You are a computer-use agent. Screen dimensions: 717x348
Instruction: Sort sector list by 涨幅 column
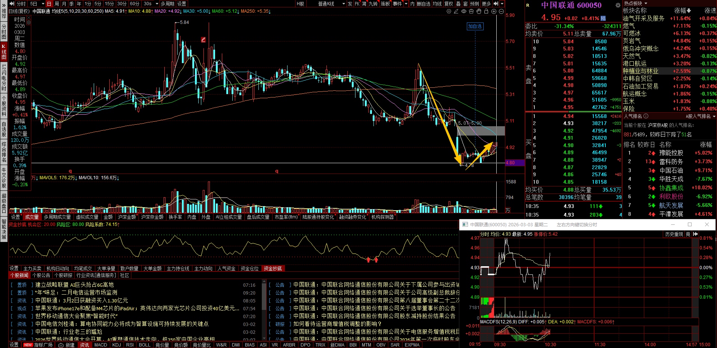[683, 11]
